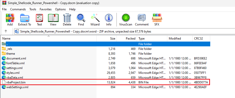Select the _rels folder name

point(9,49)
